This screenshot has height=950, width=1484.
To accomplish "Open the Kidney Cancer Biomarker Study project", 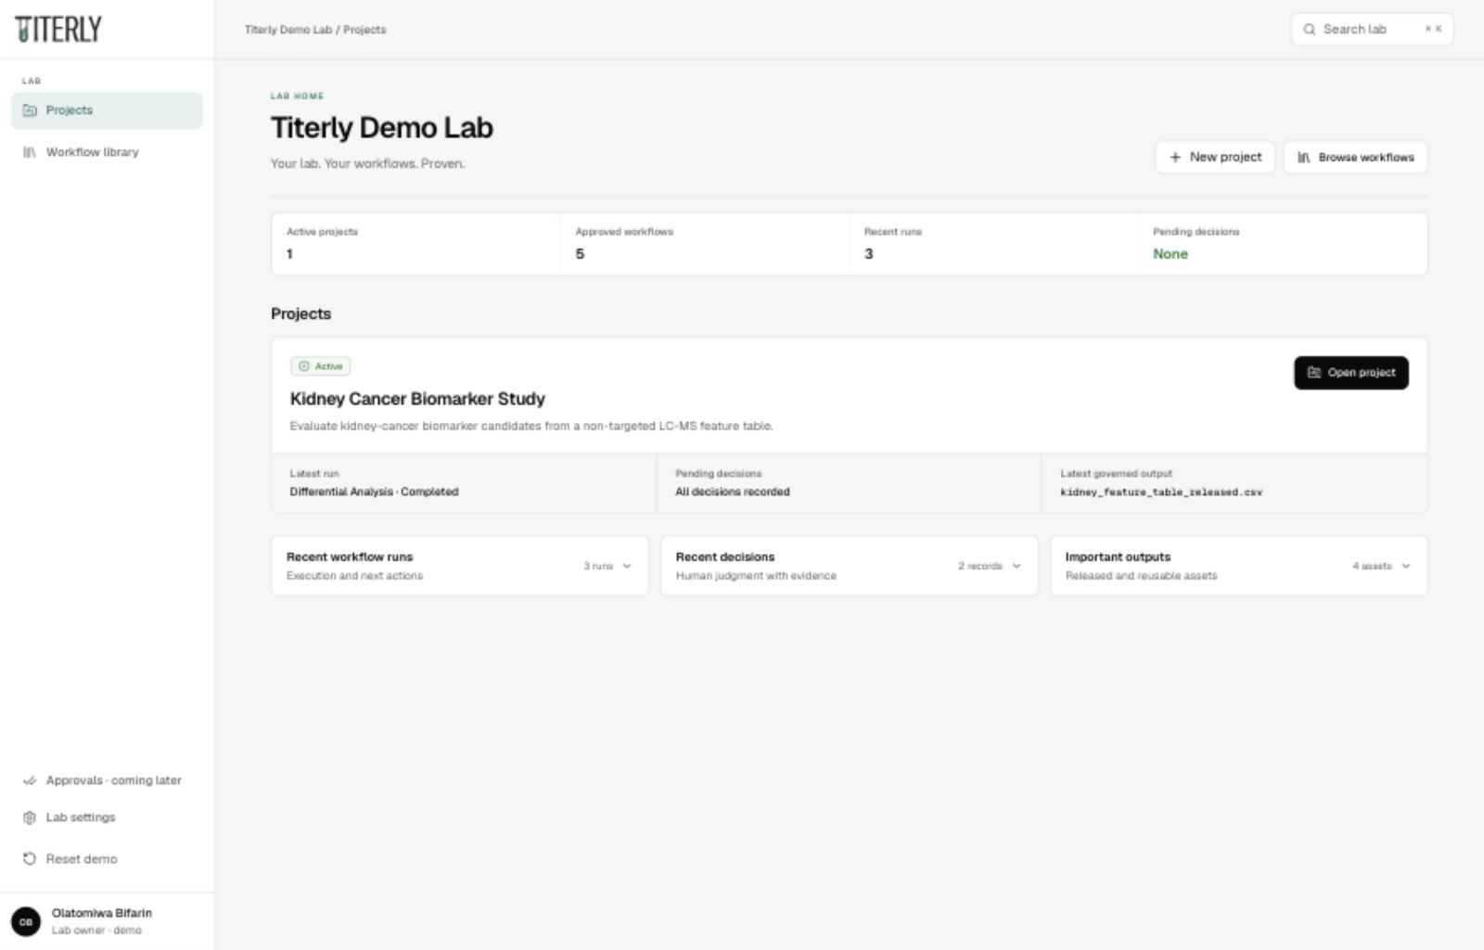I will 1351,373.
